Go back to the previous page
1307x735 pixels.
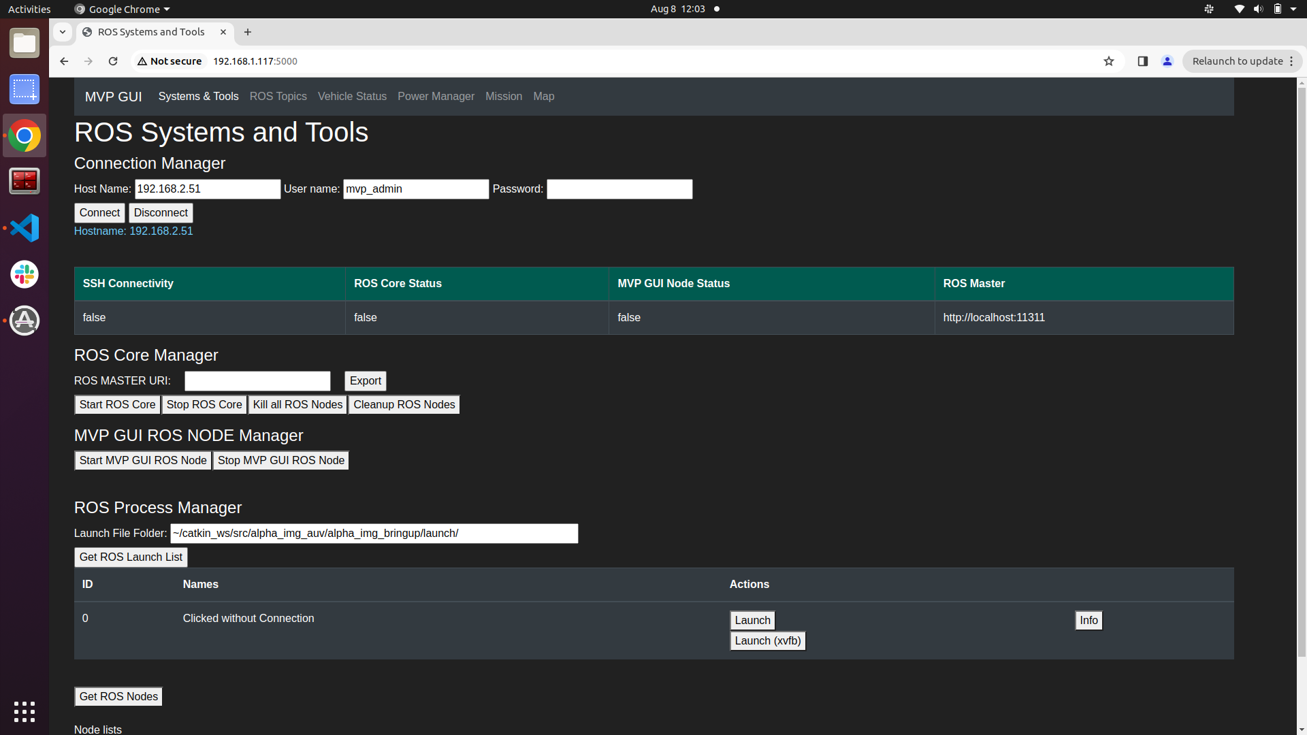coord(64,61)
